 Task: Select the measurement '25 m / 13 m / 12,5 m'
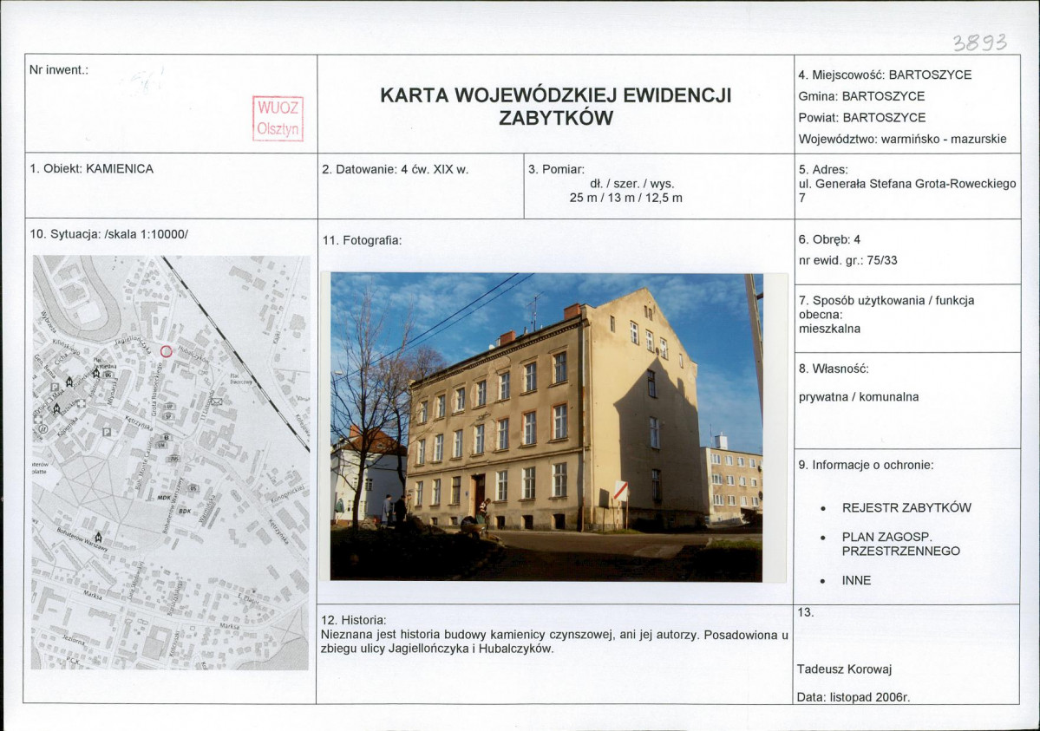tap(625, 198)
